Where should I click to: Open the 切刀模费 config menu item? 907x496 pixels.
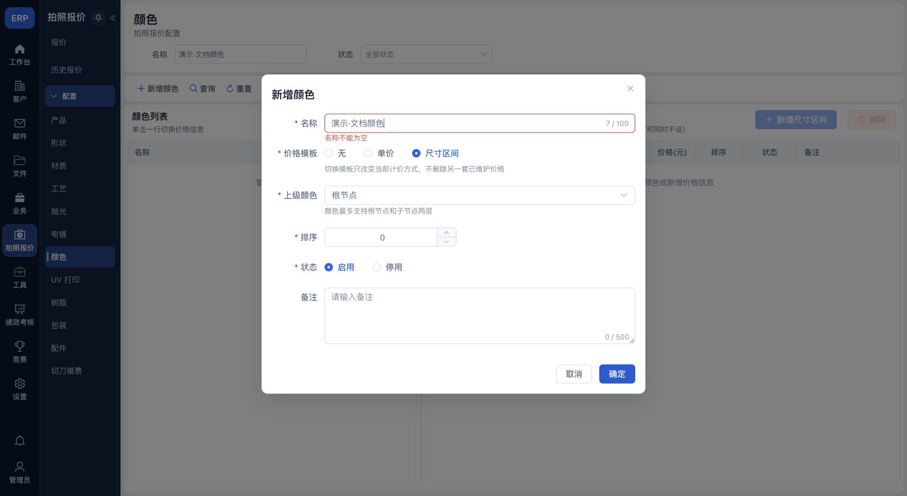[x=80, y=371]
